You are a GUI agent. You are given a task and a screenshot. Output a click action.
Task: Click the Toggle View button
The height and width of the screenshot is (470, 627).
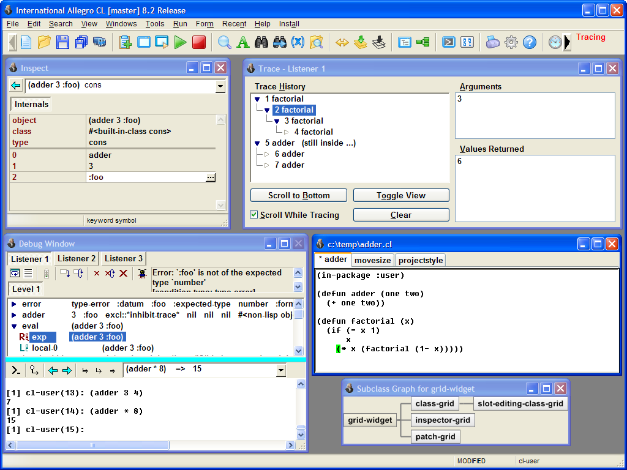(401, 195)
